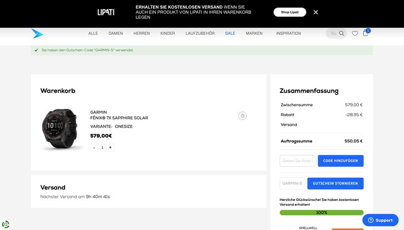Click CODE HINZUFÜGEN button
Screen dimensions: 404x230
pos(340,161)
